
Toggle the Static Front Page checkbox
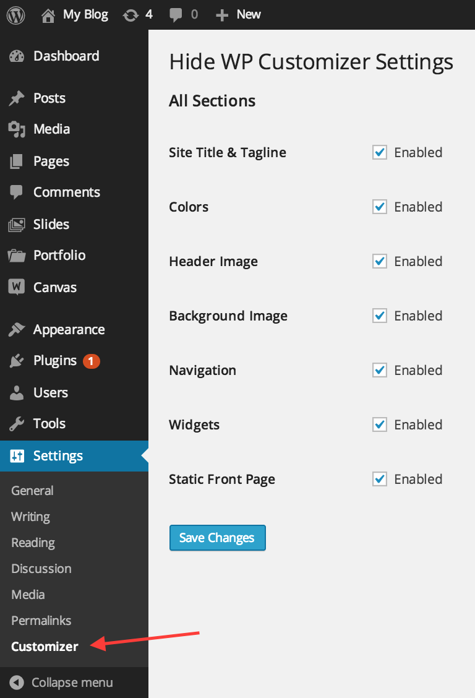(380, 479)
